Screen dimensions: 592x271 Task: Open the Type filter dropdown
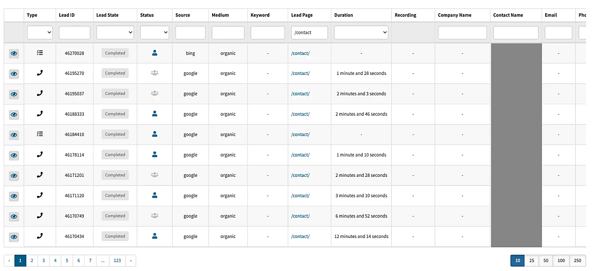[40, 33]
